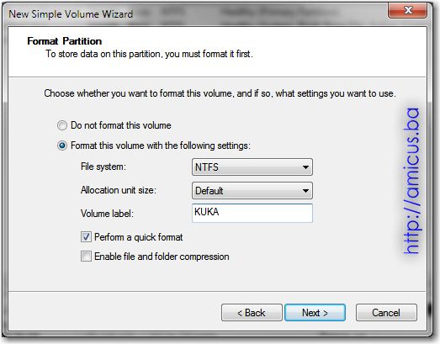Expand the Allocation unit size Default dropdown
The height and width of the screenshot is (344, 440).
pyautogui.click(x=252, y=191)
